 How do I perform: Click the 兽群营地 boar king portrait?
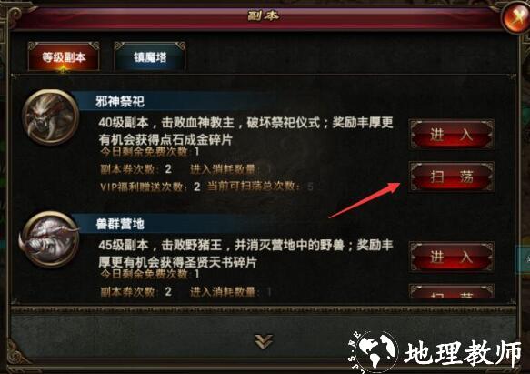pyautogui.click(x=50, y=239)
